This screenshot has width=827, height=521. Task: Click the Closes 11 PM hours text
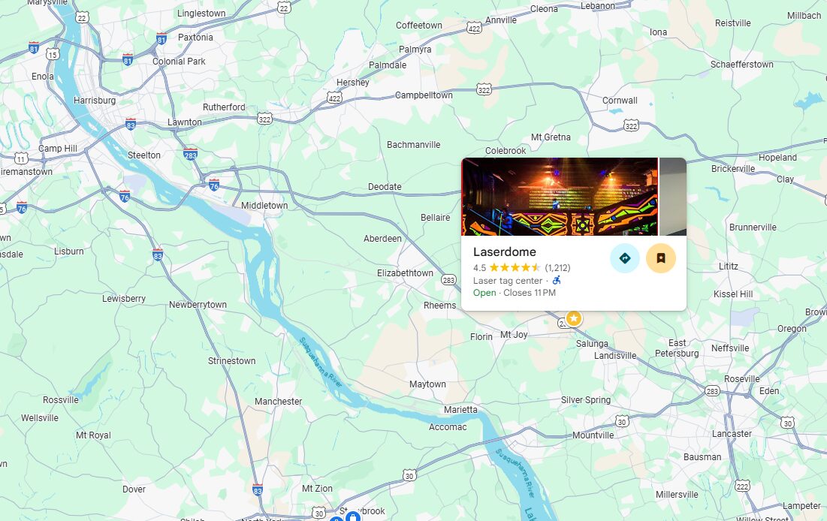coord(530,293)
